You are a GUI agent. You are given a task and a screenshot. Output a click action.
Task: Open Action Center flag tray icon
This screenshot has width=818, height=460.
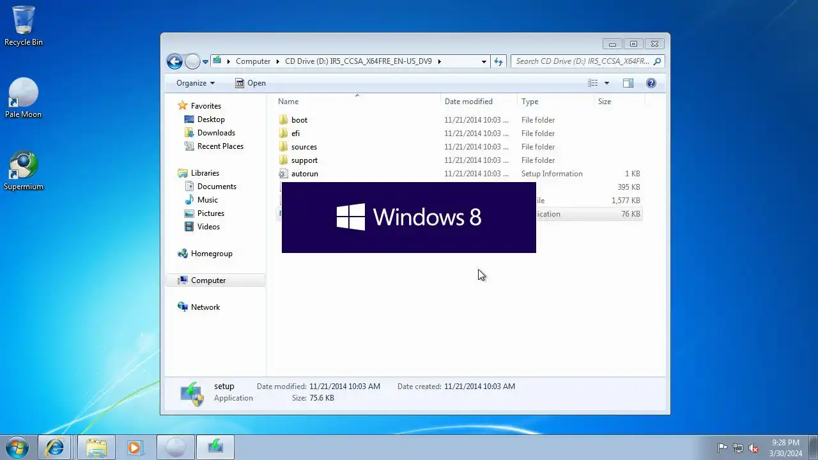(722, 448)
